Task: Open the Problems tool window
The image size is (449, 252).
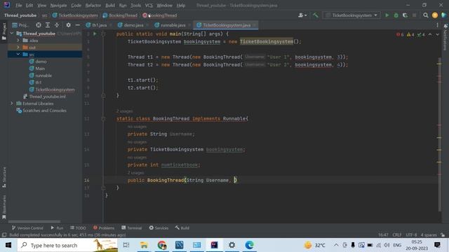Action: [104, 228]
